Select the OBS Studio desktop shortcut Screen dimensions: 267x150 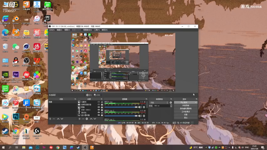(26, 62)
